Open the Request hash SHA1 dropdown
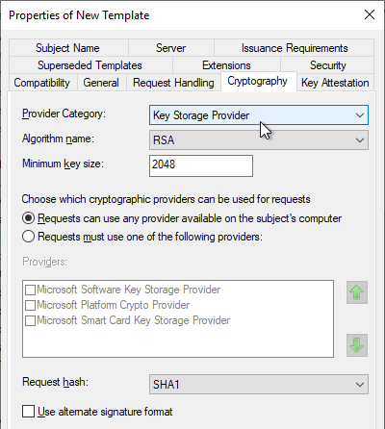This screenshot has width=385, height=429. click(259, 384)
